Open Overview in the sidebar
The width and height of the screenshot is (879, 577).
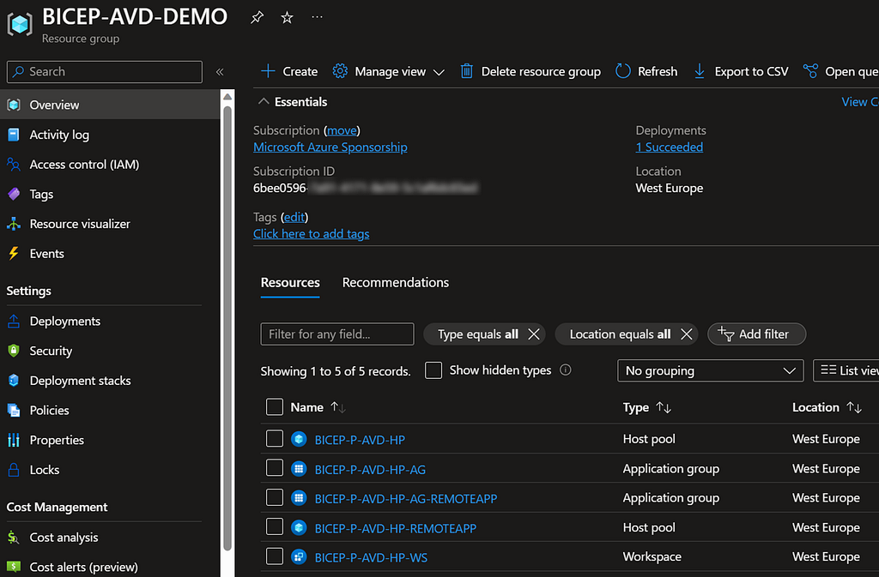[x=110, y=105]
